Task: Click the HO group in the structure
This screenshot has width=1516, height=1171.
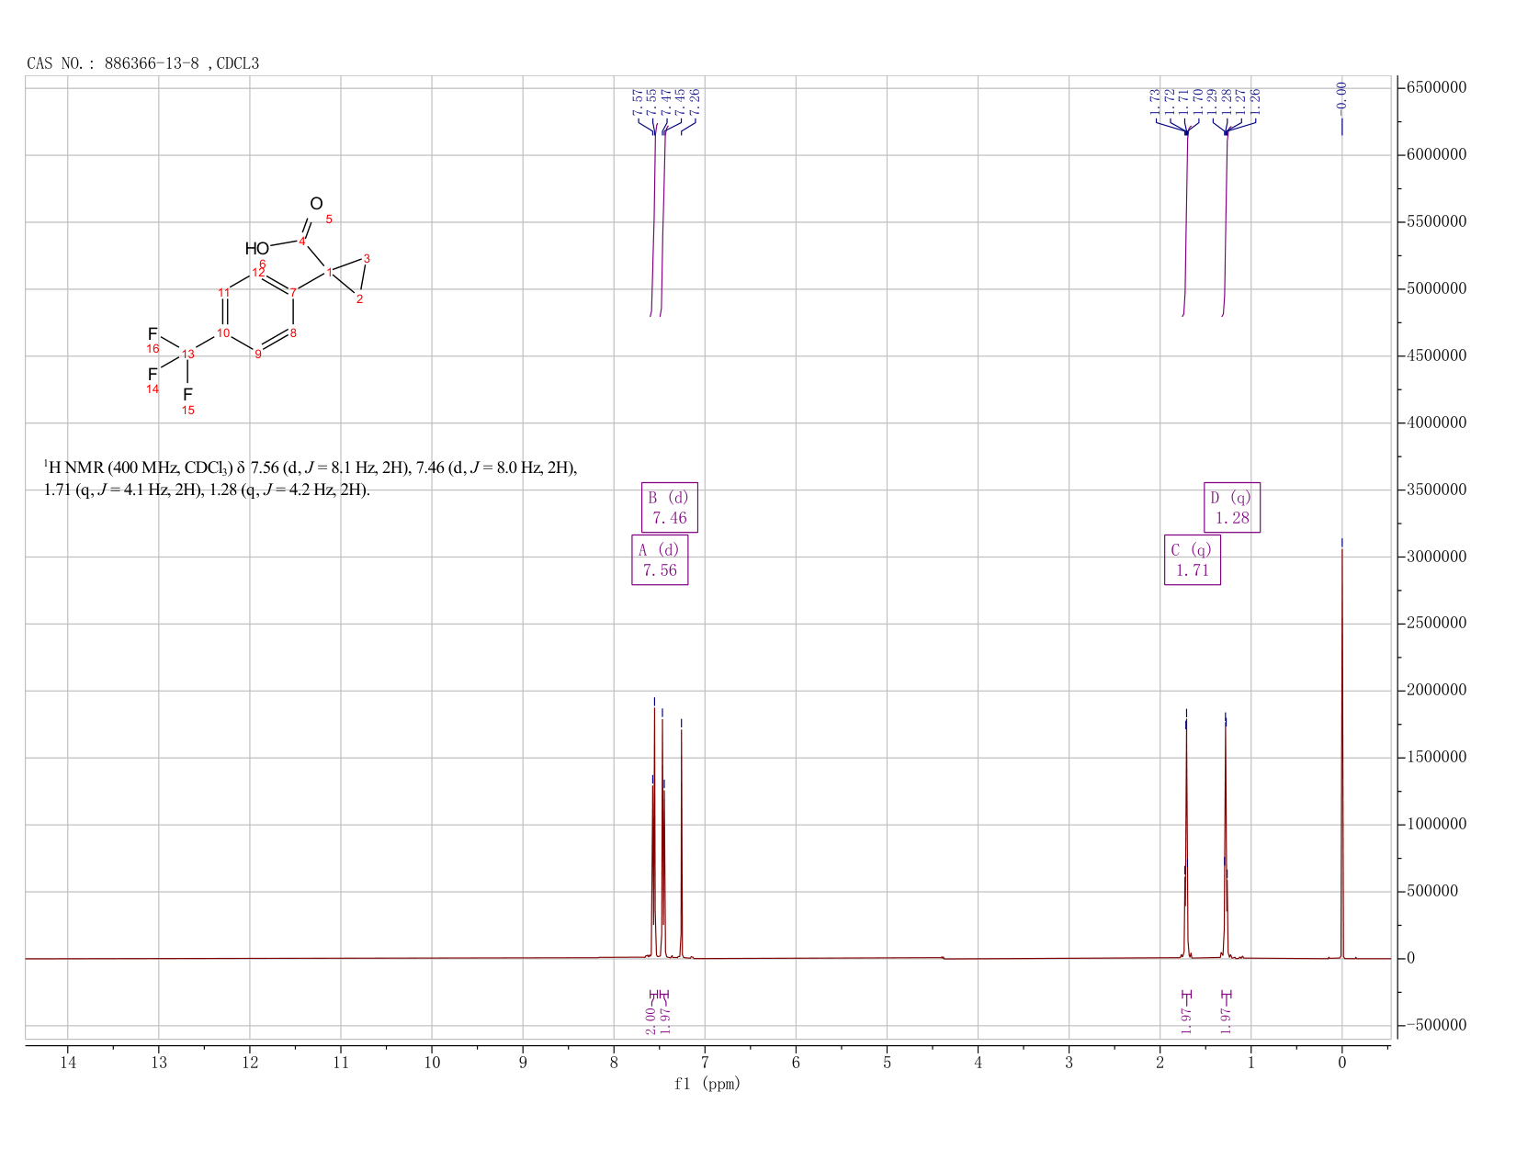Action: 257,249
